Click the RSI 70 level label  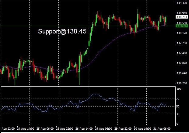pyautogui.click(x=178, y=99)
